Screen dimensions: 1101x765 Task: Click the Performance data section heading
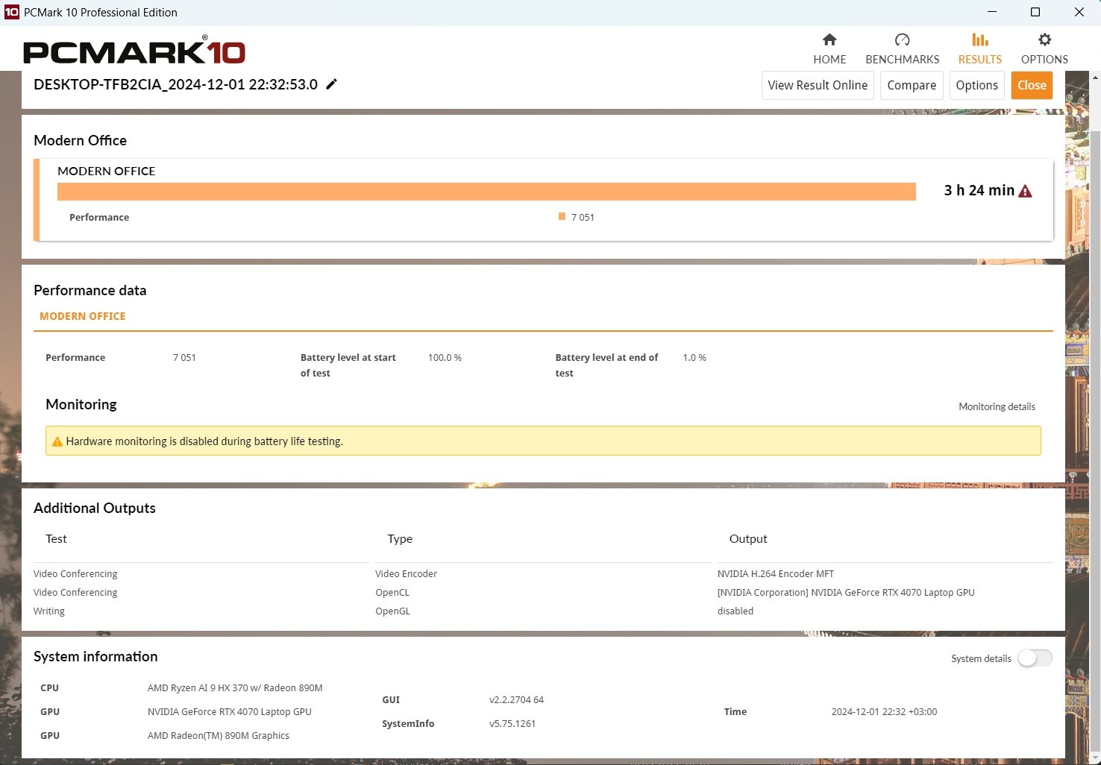point(90,290)
